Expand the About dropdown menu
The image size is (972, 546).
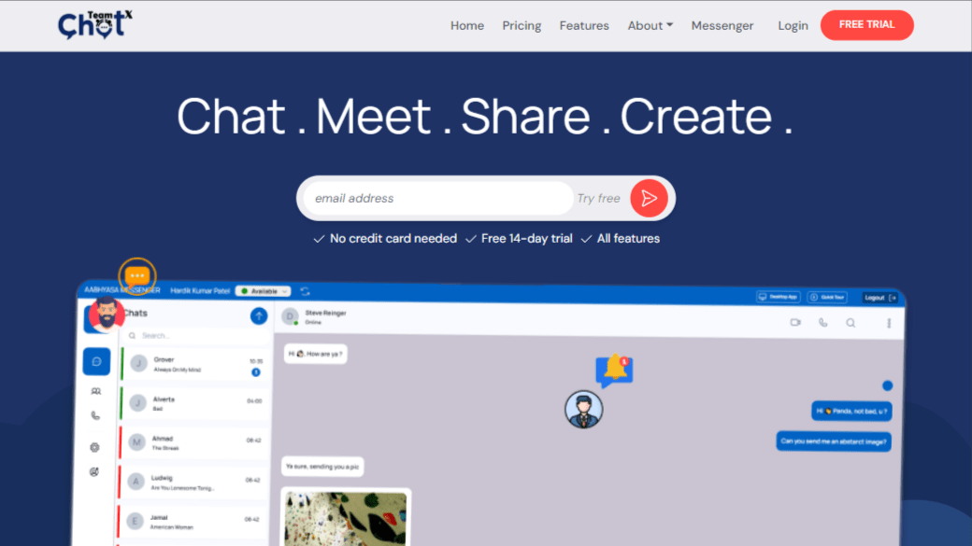click(x=650, y=25)
